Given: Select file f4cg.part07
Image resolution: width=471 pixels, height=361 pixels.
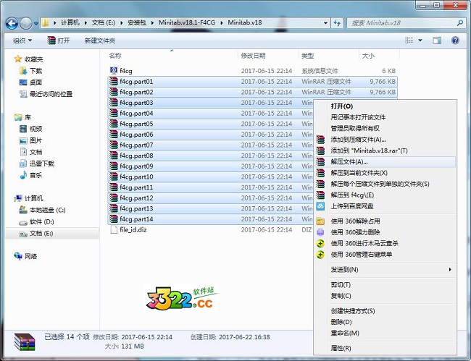Looking at the screenshot, I should [x=136, y=145].
